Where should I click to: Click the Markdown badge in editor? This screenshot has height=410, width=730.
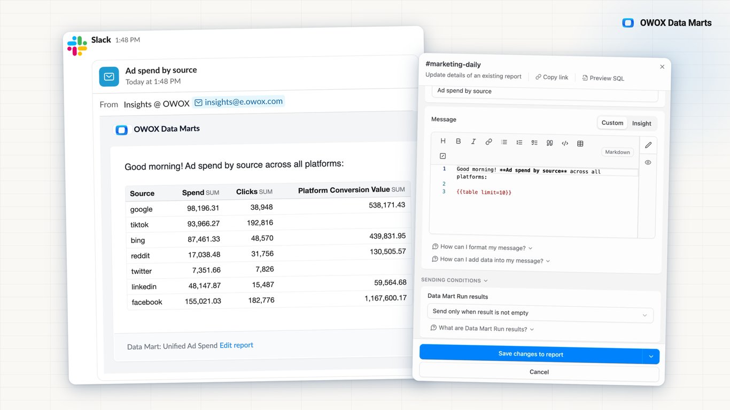[x=617, y=152]
